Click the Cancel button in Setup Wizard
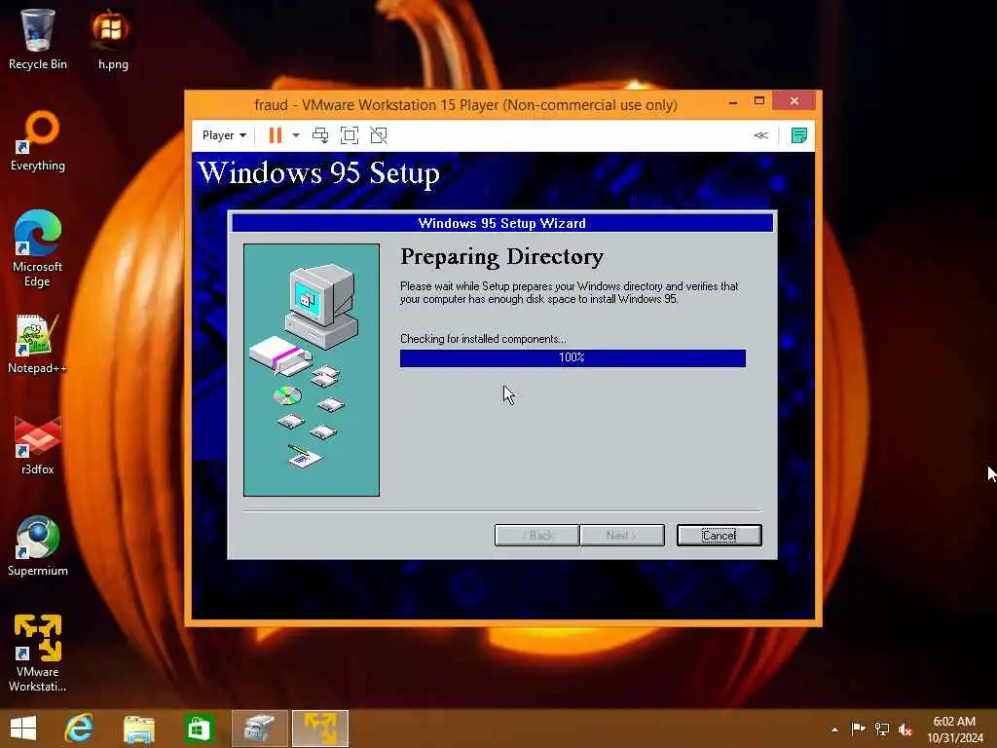The width and height of the screenshot is (997, 748). point(720,535)
